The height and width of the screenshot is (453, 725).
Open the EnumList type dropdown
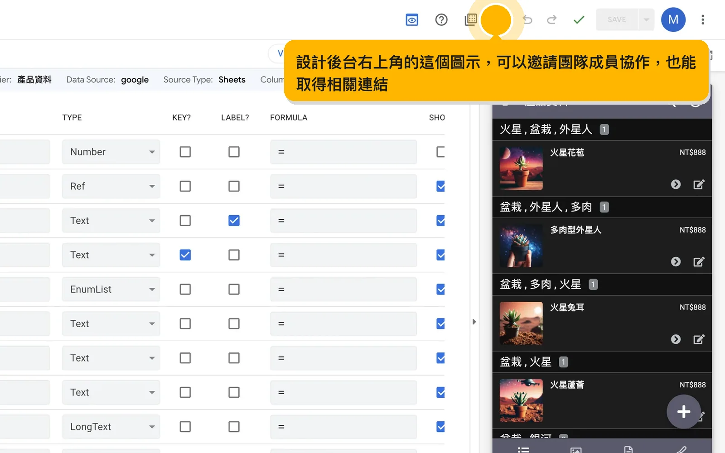coord(111,289)
